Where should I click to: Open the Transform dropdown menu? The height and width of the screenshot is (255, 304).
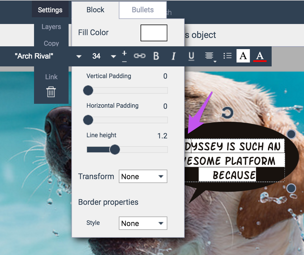[143, 176]
